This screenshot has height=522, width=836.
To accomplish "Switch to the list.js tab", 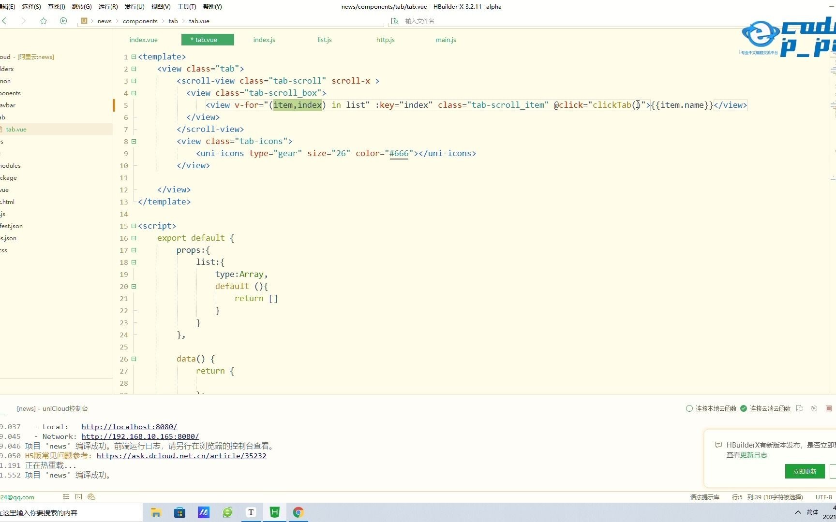I will click(x=325, y=40).
